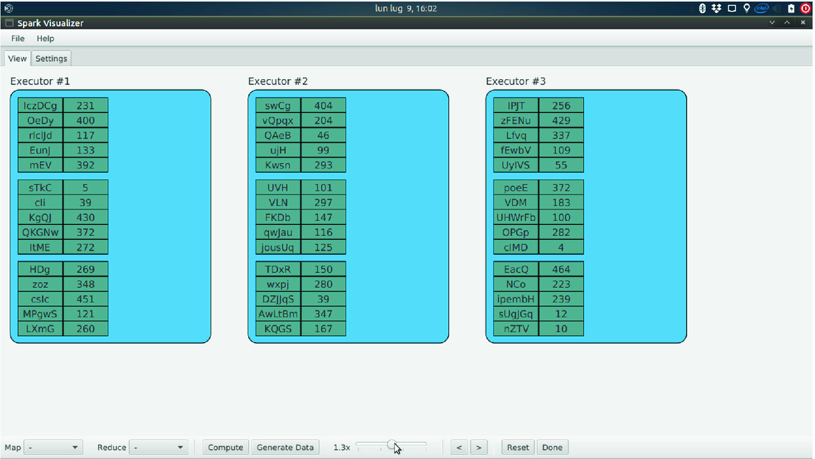Image resolution: width=815 pixels, height=459 pixels.
Task: Click the Done button
Action: pos(552,448)
